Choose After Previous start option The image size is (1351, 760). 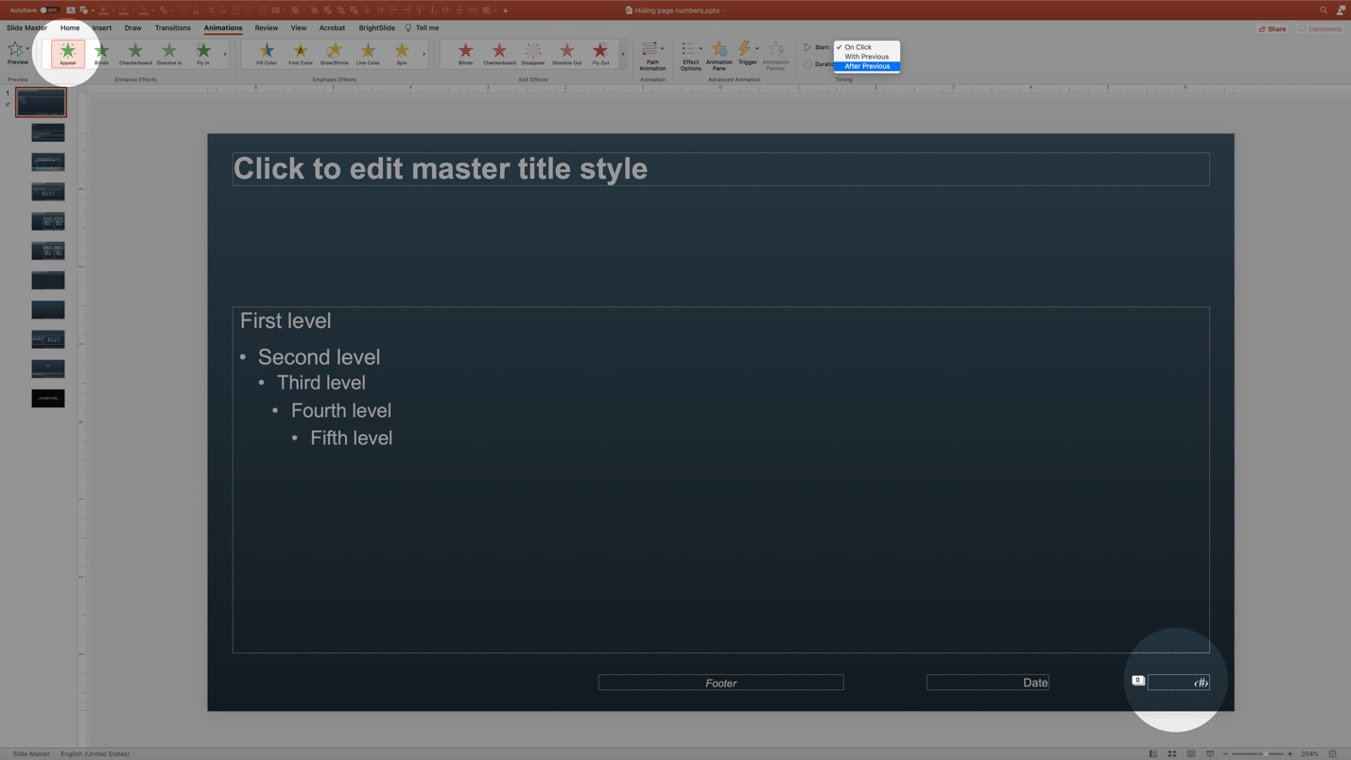pyautogui.click(x=867, y=66)
